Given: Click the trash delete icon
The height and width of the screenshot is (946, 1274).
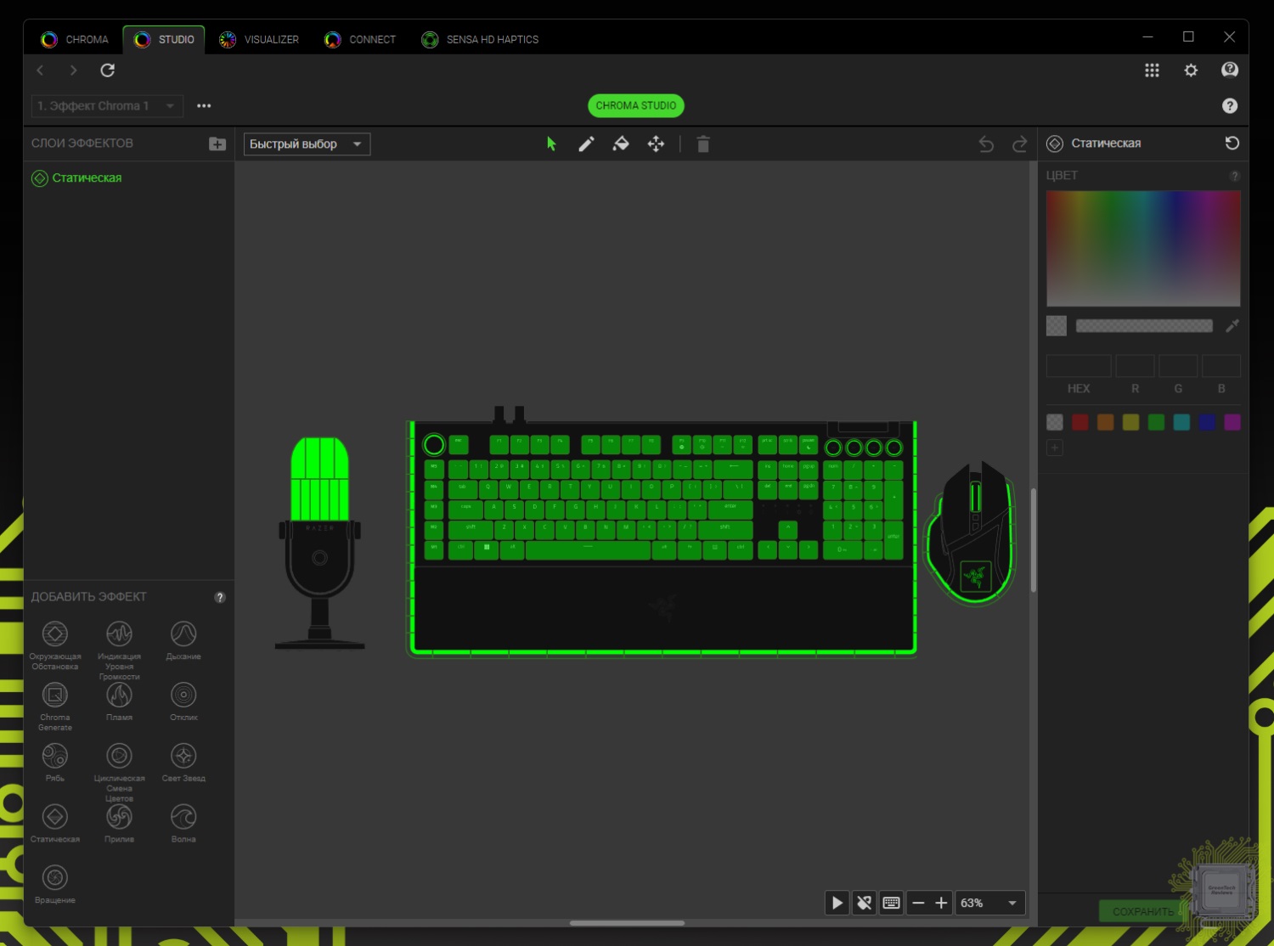Looking at the screenshot, I should [703, 144].
